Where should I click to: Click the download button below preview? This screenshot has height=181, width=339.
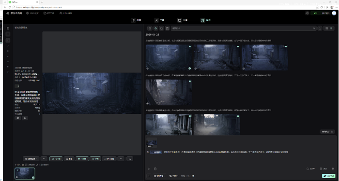coord(69,159)
